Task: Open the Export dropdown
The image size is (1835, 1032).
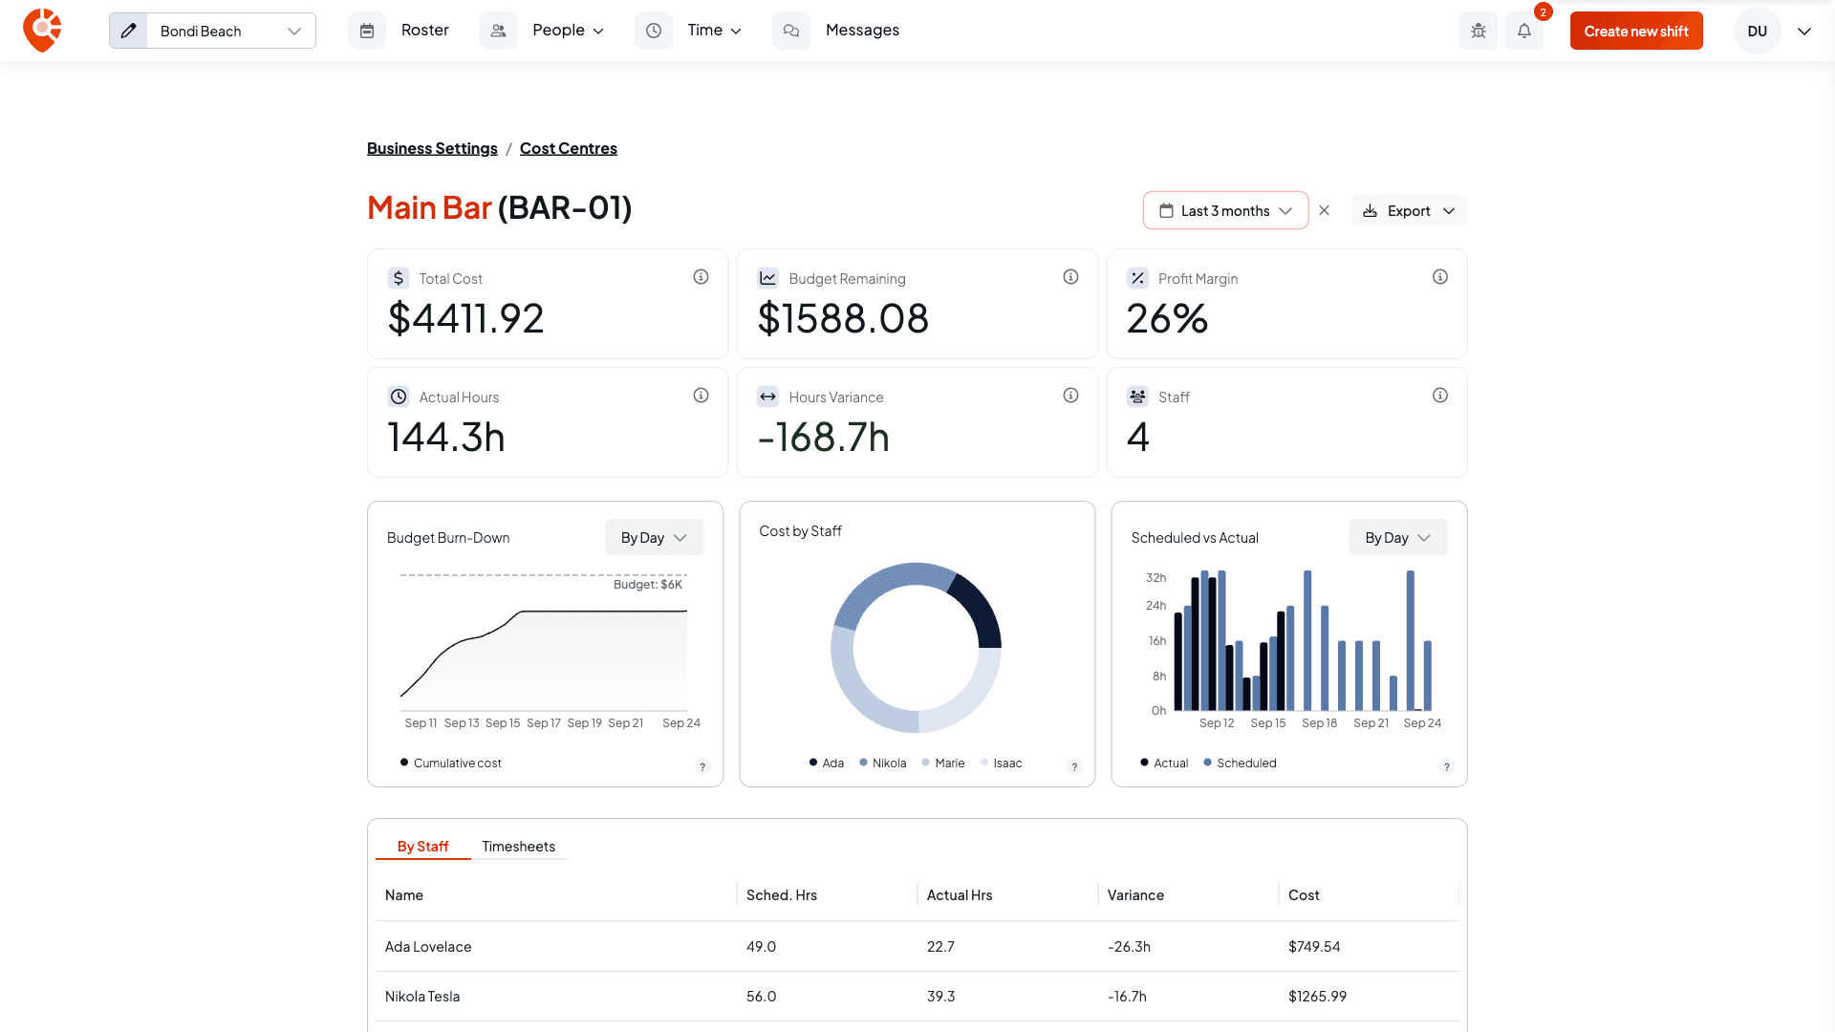Action: coord(1409,210)
